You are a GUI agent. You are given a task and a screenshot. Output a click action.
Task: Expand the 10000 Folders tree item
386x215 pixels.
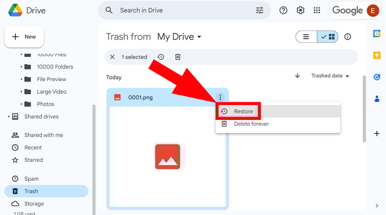click(21, 67)
